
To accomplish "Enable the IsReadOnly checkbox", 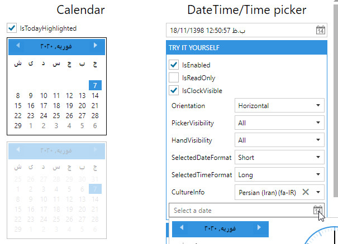I will (174, 77).
